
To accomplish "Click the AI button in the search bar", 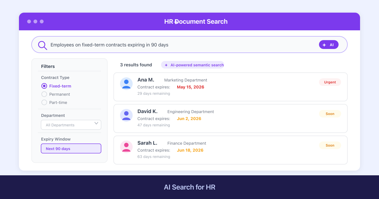I will (329, 45).
